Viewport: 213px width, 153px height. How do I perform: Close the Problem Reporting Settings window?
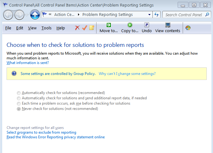point(206,5)
